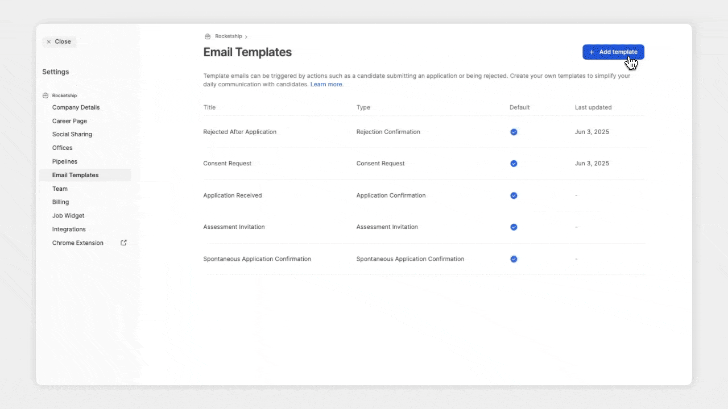The height and width of the screenshot is (409, 728).
Task: Toggle default check for Rejected After Application
Action: click(x=514, y=132)
